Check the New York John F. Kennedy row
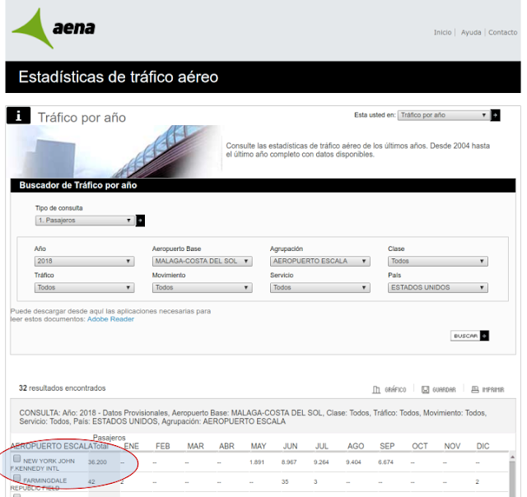Viewport: 527px width, 497px height. click(16, 458)
